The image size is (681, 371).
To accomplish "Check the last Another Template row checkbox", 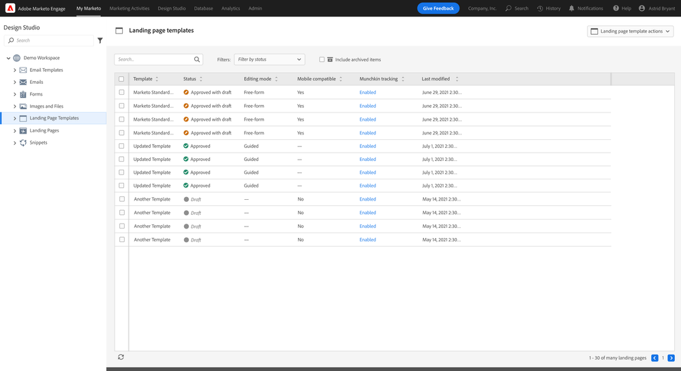I will point(121,239).
